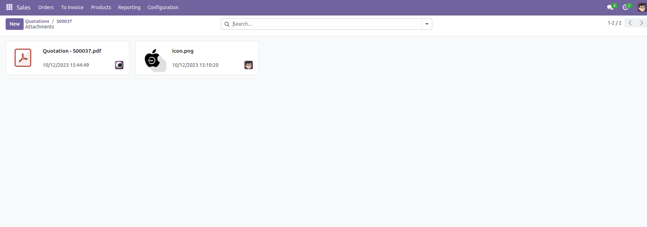Viewport: 647px width, 227px height.
Task: Open the apps grid menu icon
Action: pyautogui.click(x=9, y=7)
